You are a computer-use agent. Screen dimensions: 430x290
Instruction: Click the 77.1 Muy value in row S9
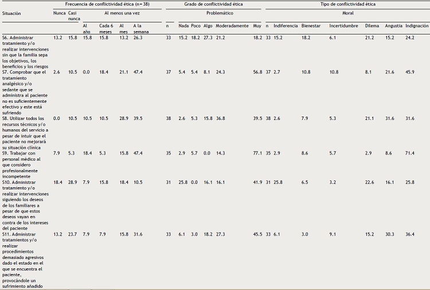click(257, 153)
